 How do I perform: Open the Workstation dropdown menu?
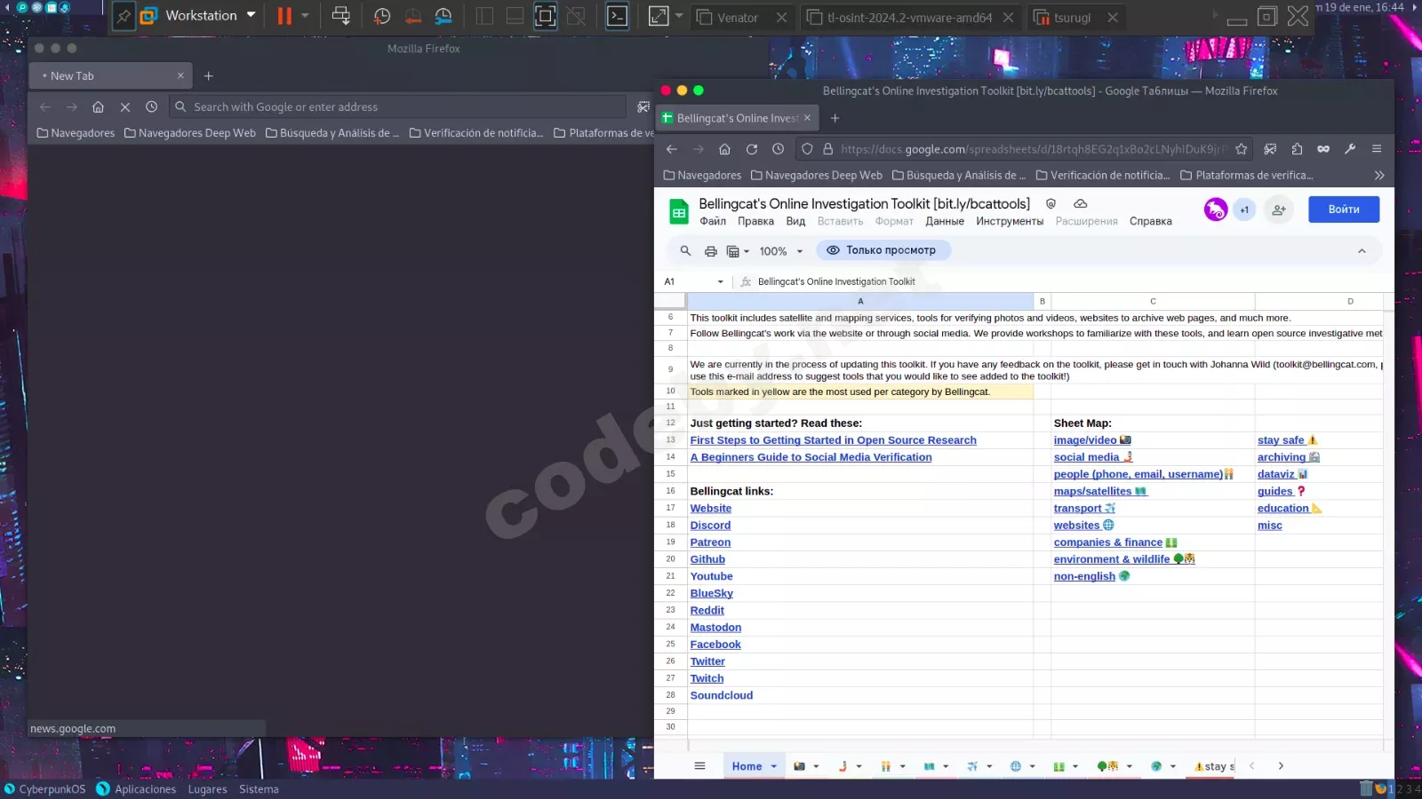[x=252, y=15]
